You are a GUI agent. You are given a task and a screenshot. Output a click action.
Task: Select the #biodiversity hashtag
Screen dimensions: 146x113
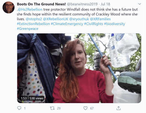[x=115, y=24]
